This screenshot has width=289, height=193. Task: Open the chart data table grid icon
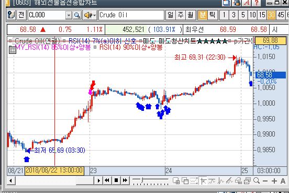point(13,50)
